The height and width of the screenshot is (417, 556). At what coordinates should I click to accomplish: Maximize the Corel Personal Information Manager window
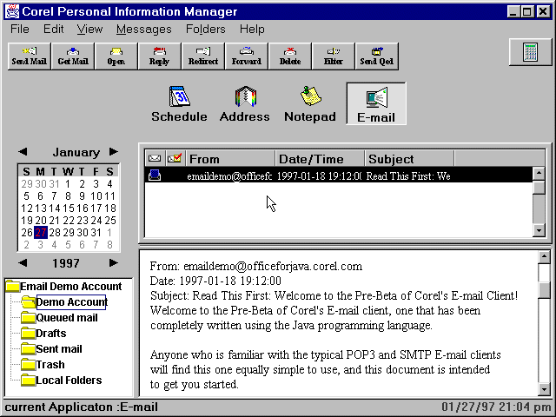pos(527,11)
